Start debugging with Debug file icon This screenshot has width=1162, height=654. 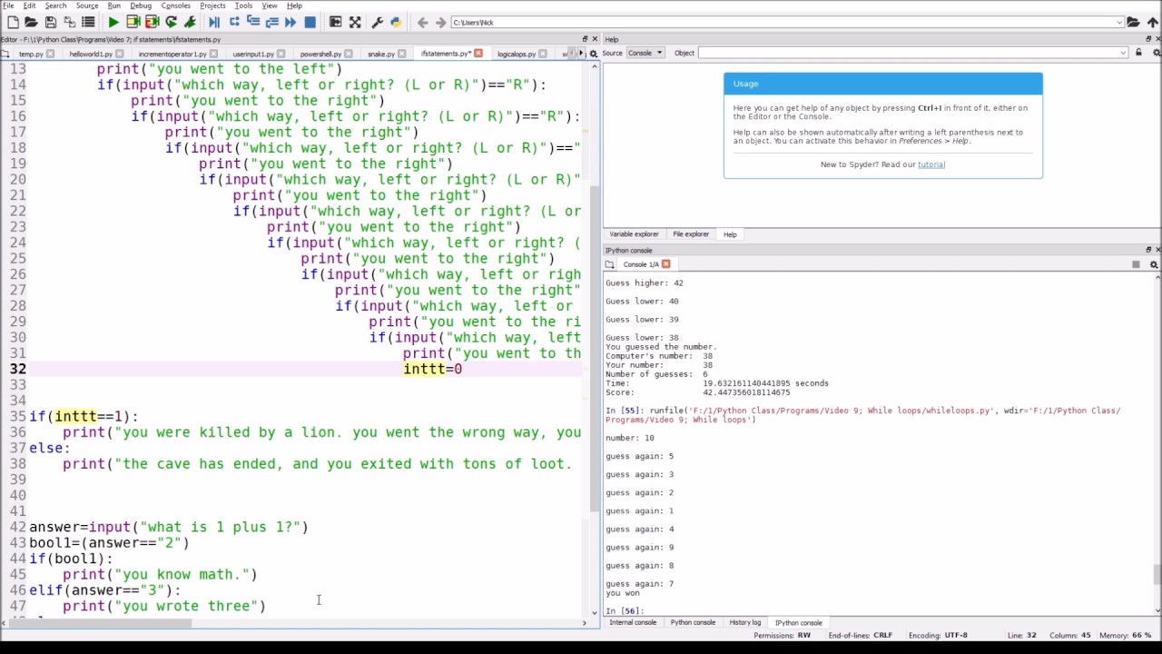(x=214, y=22)
